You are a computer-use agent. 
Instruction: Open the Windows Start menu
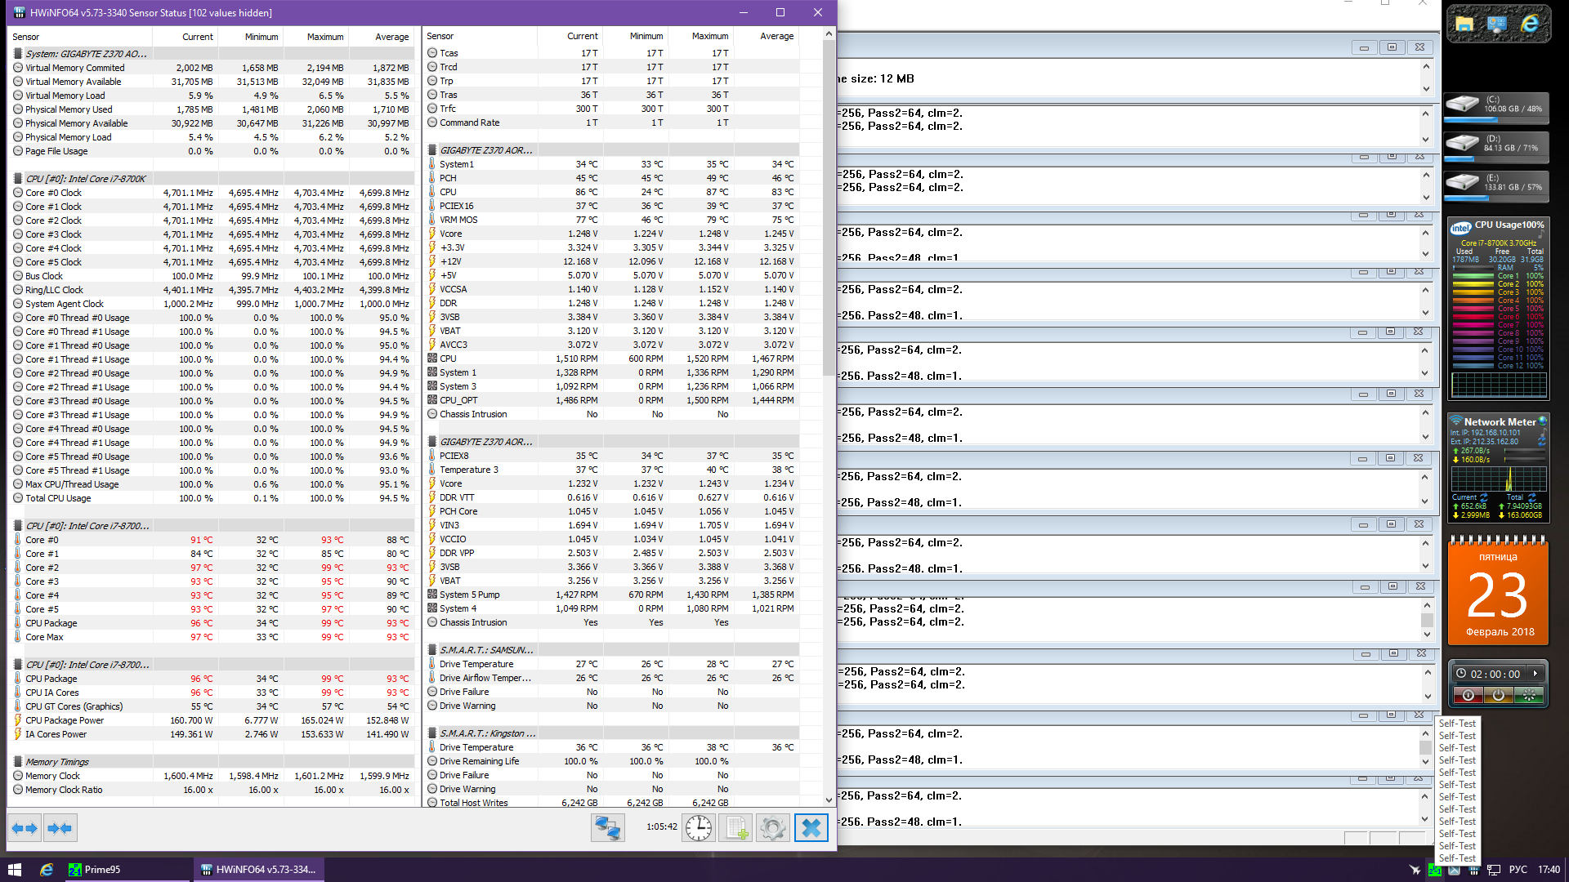[x=14, y=870]
